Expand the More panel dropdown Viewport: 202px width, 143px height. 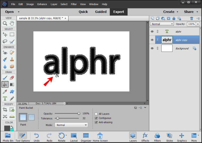[198, 135]
